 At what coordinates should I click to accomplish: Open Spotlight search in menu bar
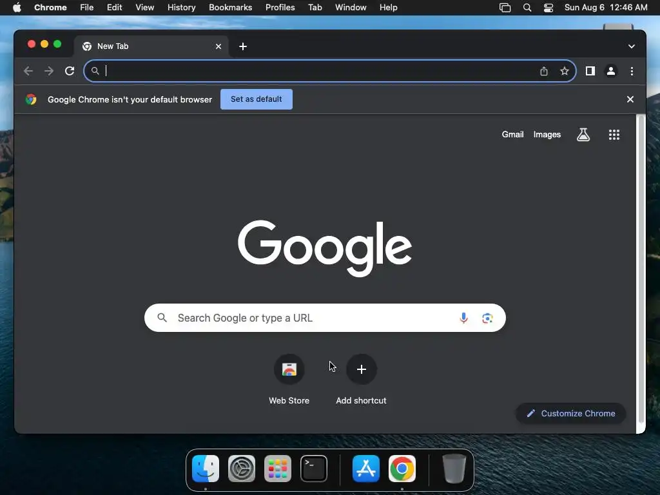tap(527, 8)
